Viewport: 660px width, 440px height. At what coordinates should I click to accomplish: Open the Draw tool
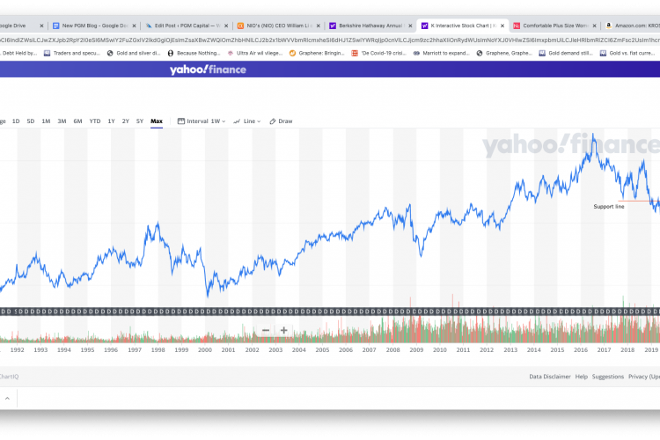pos(281,121)
